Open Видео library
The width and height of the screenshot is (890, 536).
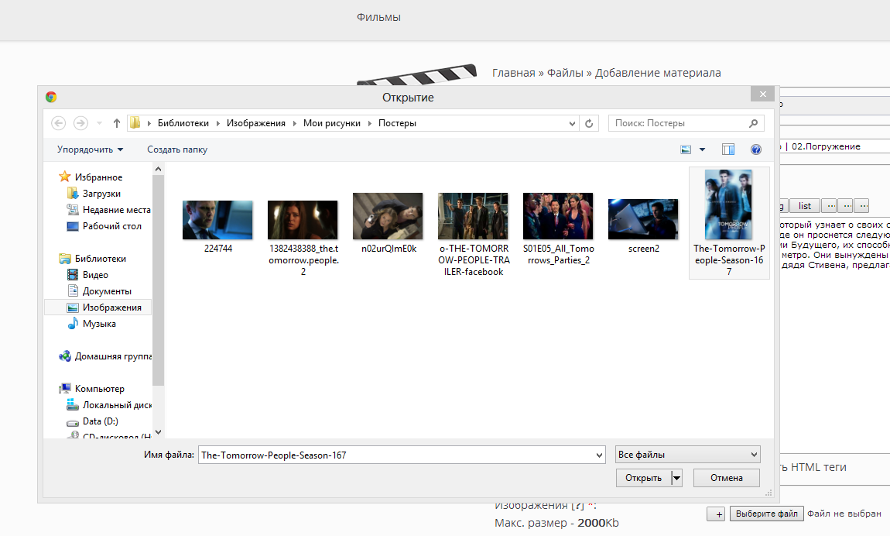(95, 275)
